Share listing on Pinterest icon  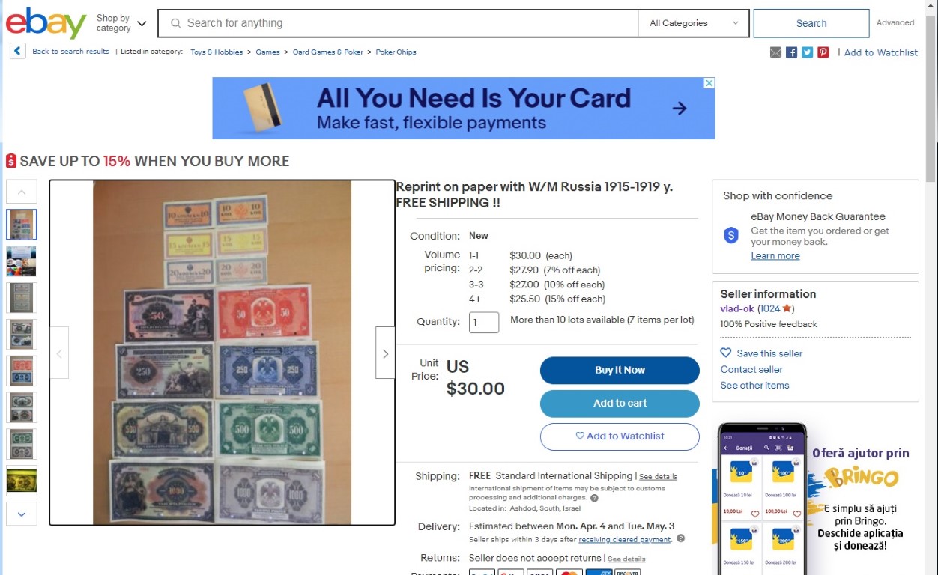point(823,52)
